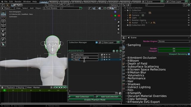The width and height of the screenshot is (191, 107).
Task: Open the Playback dropdown in timeline
Action: click(x=11, y=87)
